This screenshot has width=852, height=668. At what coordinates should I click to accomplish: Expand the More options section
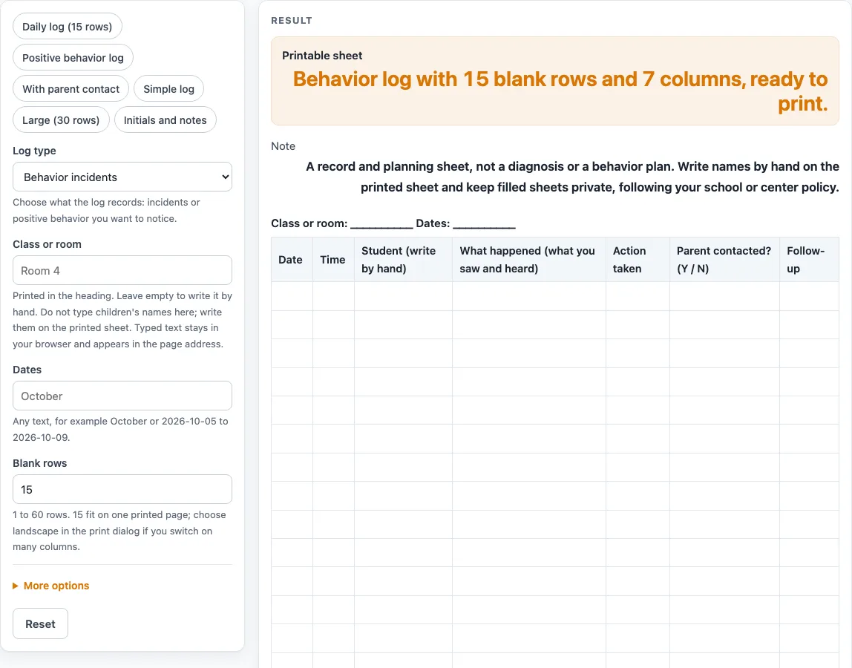51,586
